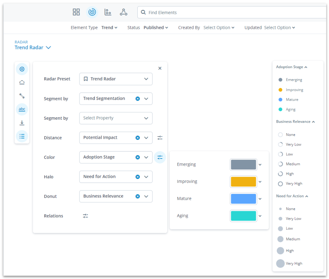The width and height of the screenshot is (329, 279).
Task: Open the network graph view icon
Action: 124,12
